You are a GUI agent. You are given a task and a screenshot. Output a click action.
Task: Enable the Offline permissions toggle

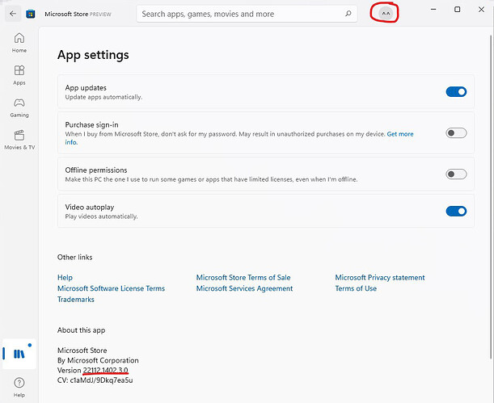(x=456, y=174)
